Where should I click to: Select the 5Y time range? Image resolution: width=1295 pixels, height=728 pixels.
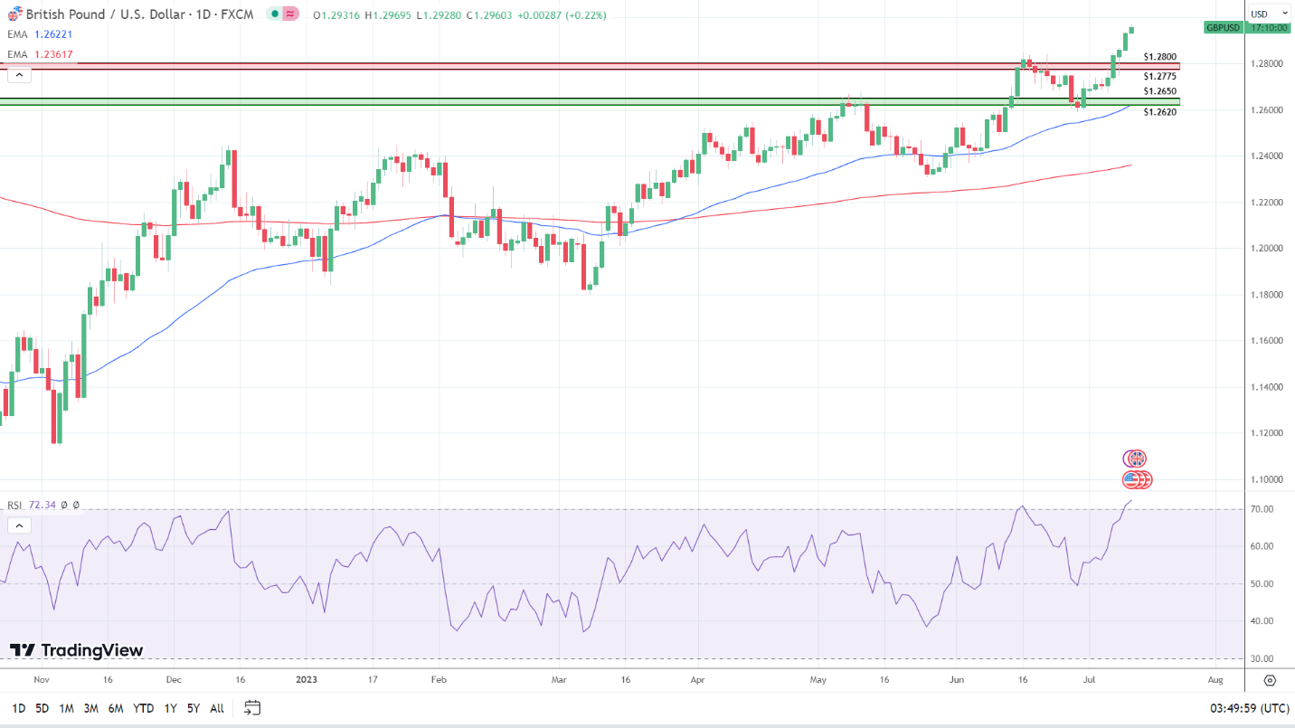(194, 708)
